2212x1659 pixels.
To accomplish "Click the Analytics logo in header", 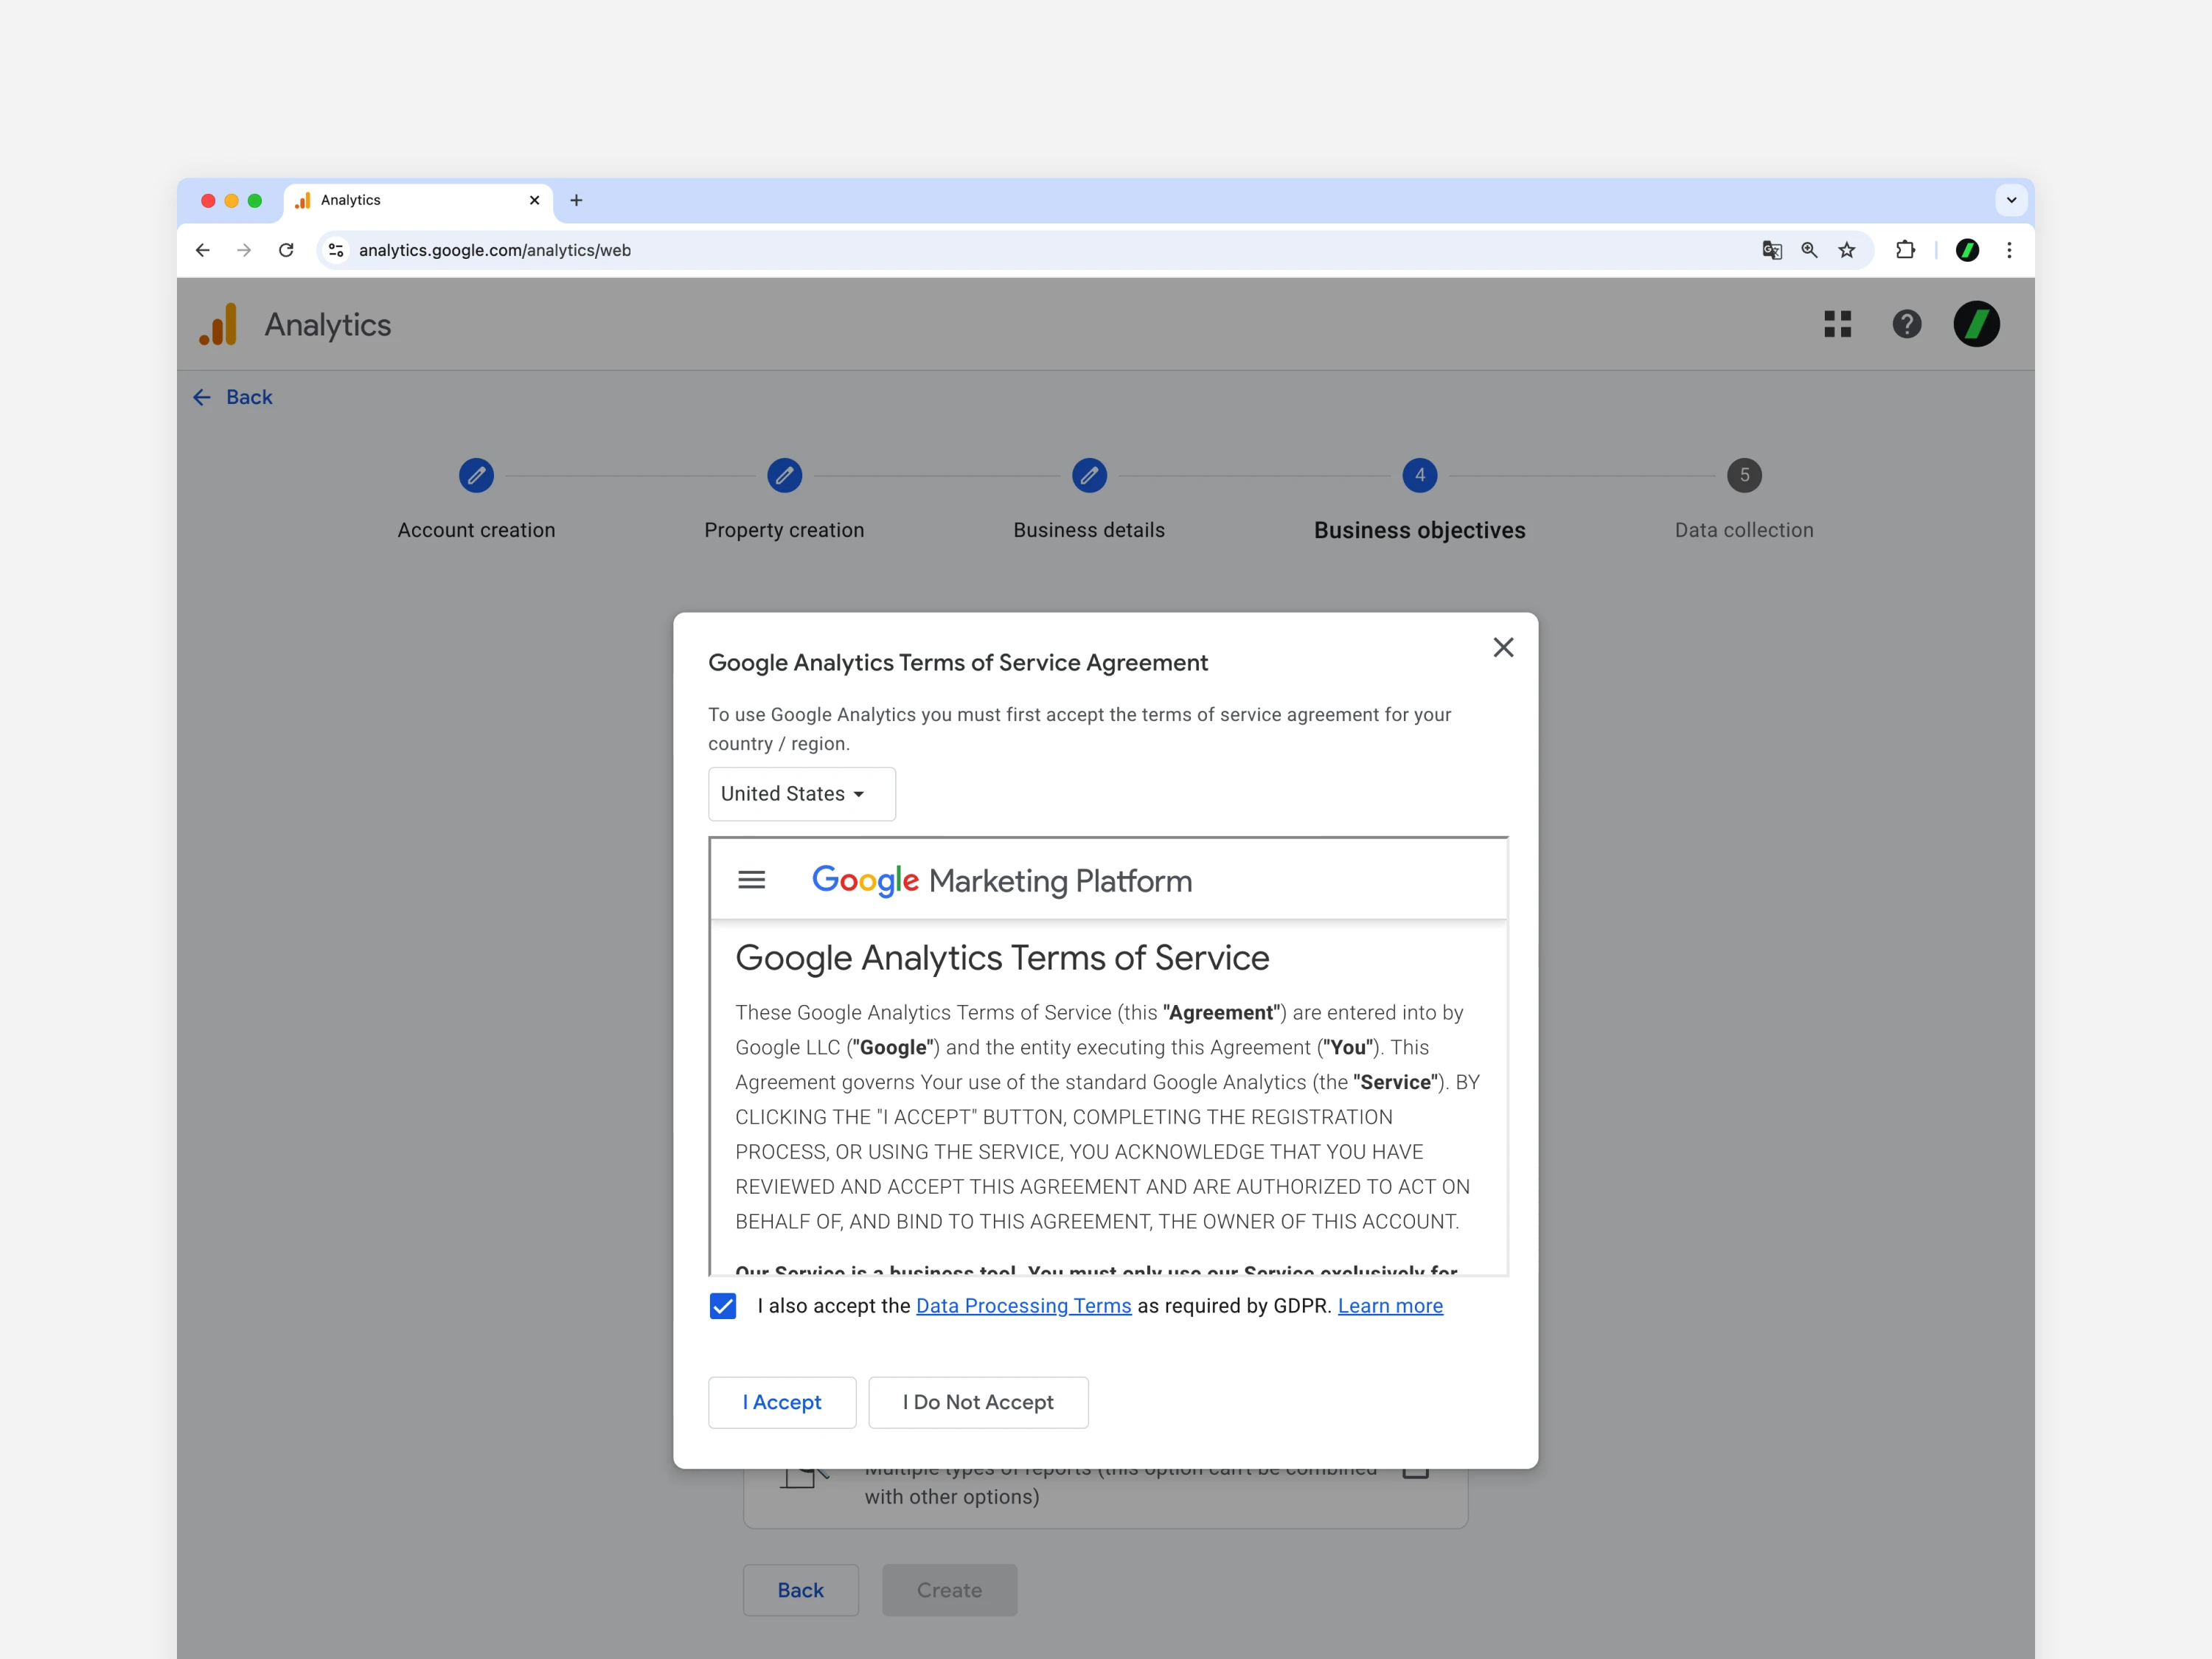I will (x=218, y=324).
